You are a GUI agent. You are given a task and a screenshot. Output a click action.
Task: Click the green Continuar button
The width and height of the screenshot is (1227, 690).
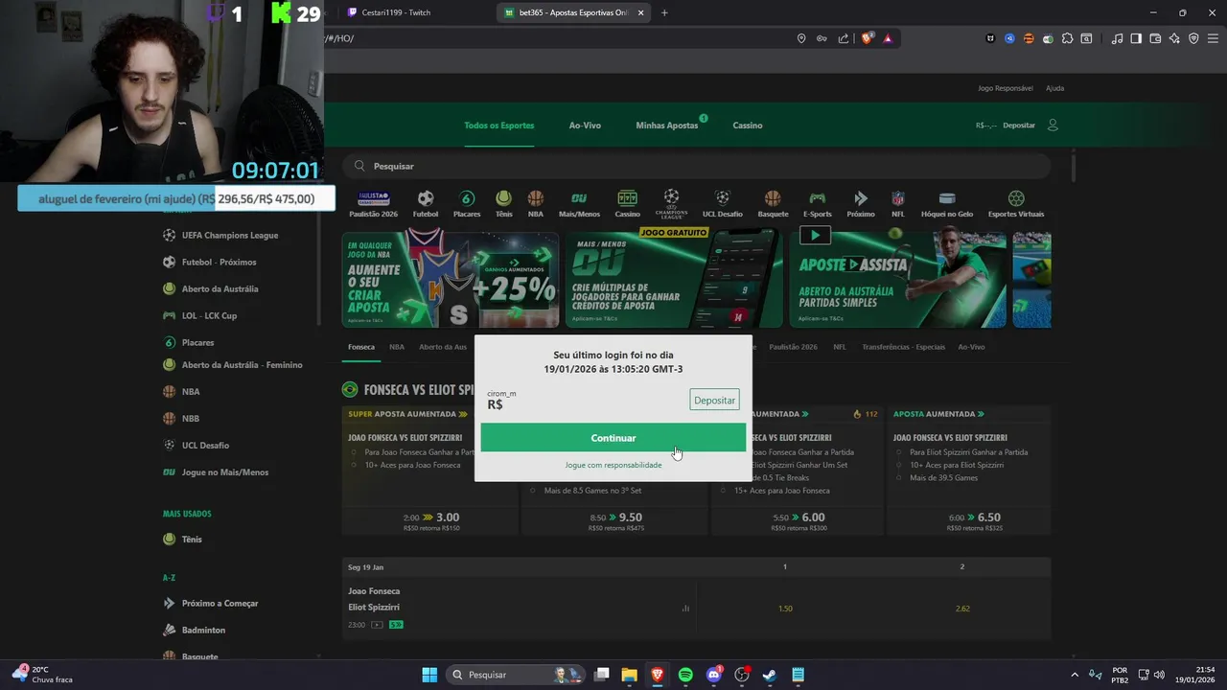pyautogui.click(x=613, y=438)
